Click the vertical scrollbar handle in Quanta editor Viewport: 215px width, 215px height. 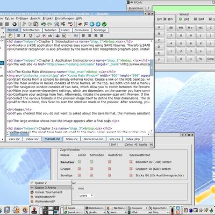(152, 68)
